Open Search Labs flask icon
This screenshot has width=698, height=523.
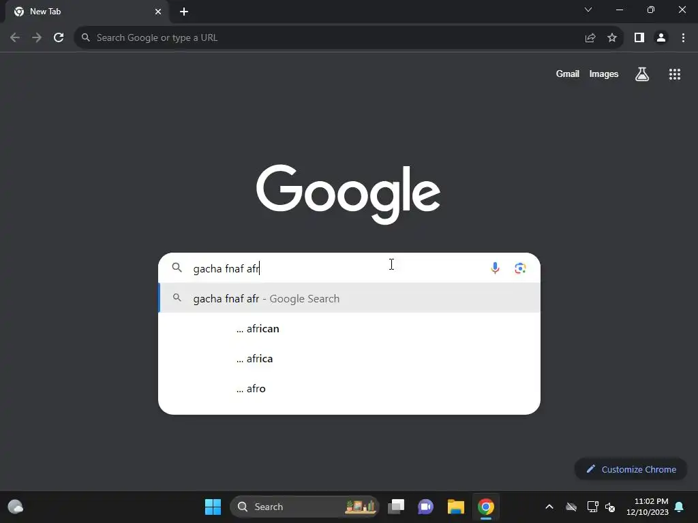point(642,74)
